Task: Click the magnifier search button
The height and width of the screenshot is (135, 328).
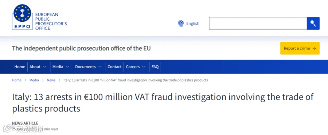Action: click(x=313, y=23)
